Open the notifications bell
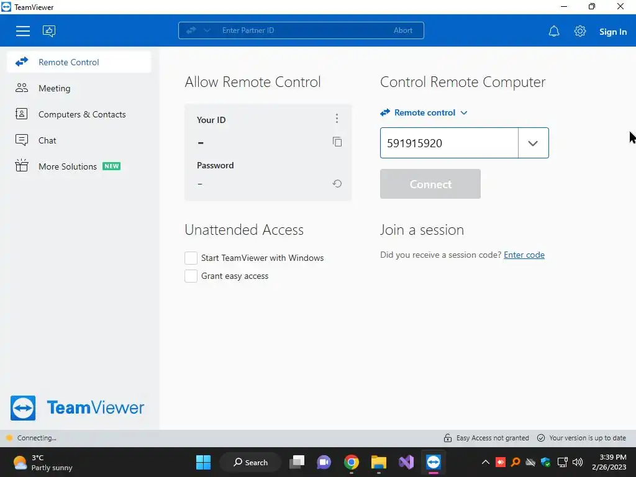 [554, 31]
